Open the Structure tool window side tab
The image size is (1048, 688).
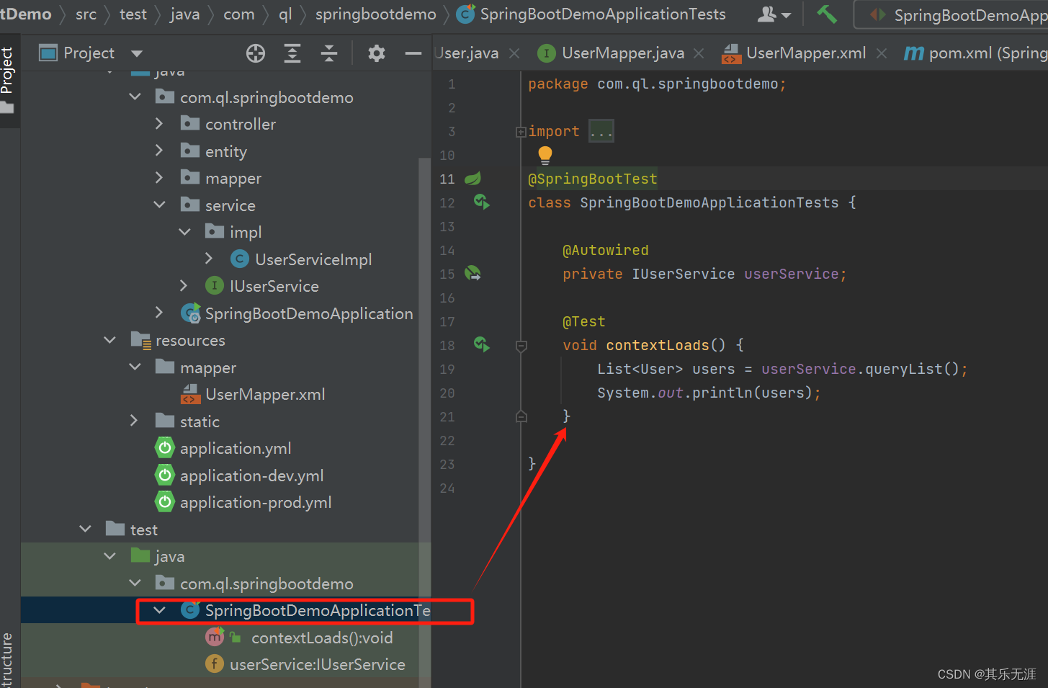7,660
